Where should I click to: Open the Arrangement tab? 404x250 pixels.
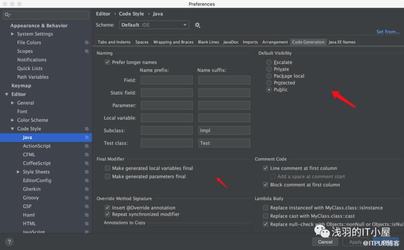tap(275, 42)
